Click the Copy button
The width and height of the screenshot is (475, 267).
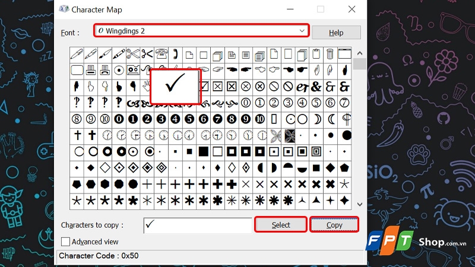334,225
